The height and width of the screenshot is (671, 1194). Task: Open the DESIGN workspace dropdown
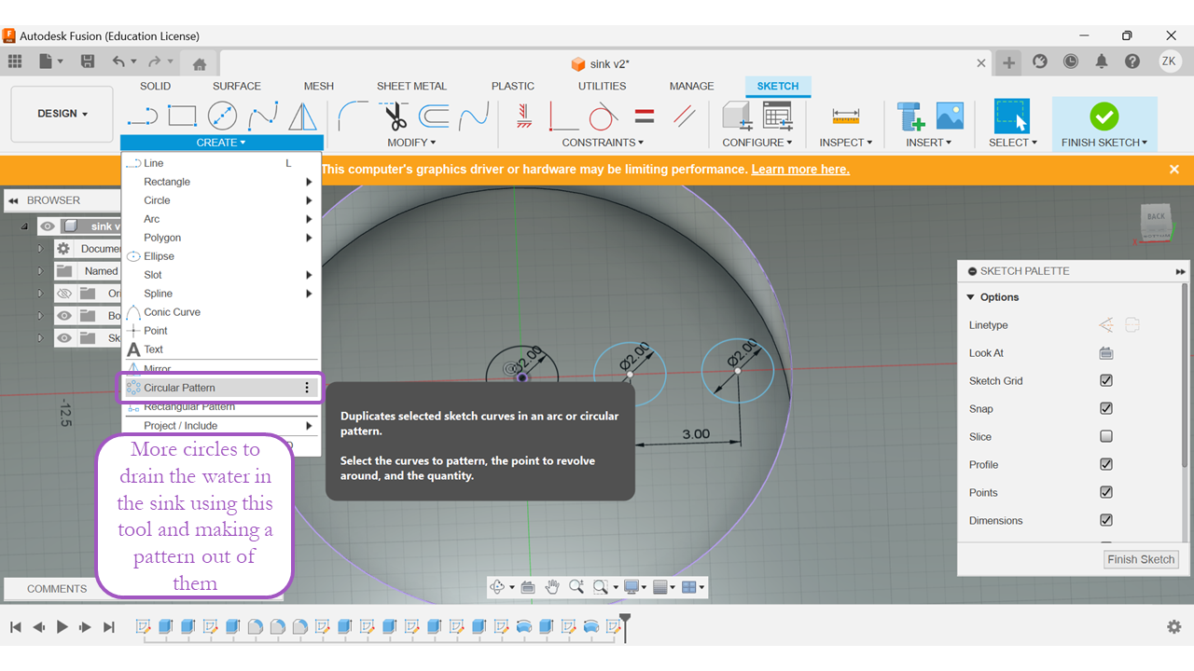[x=62, y=114]
